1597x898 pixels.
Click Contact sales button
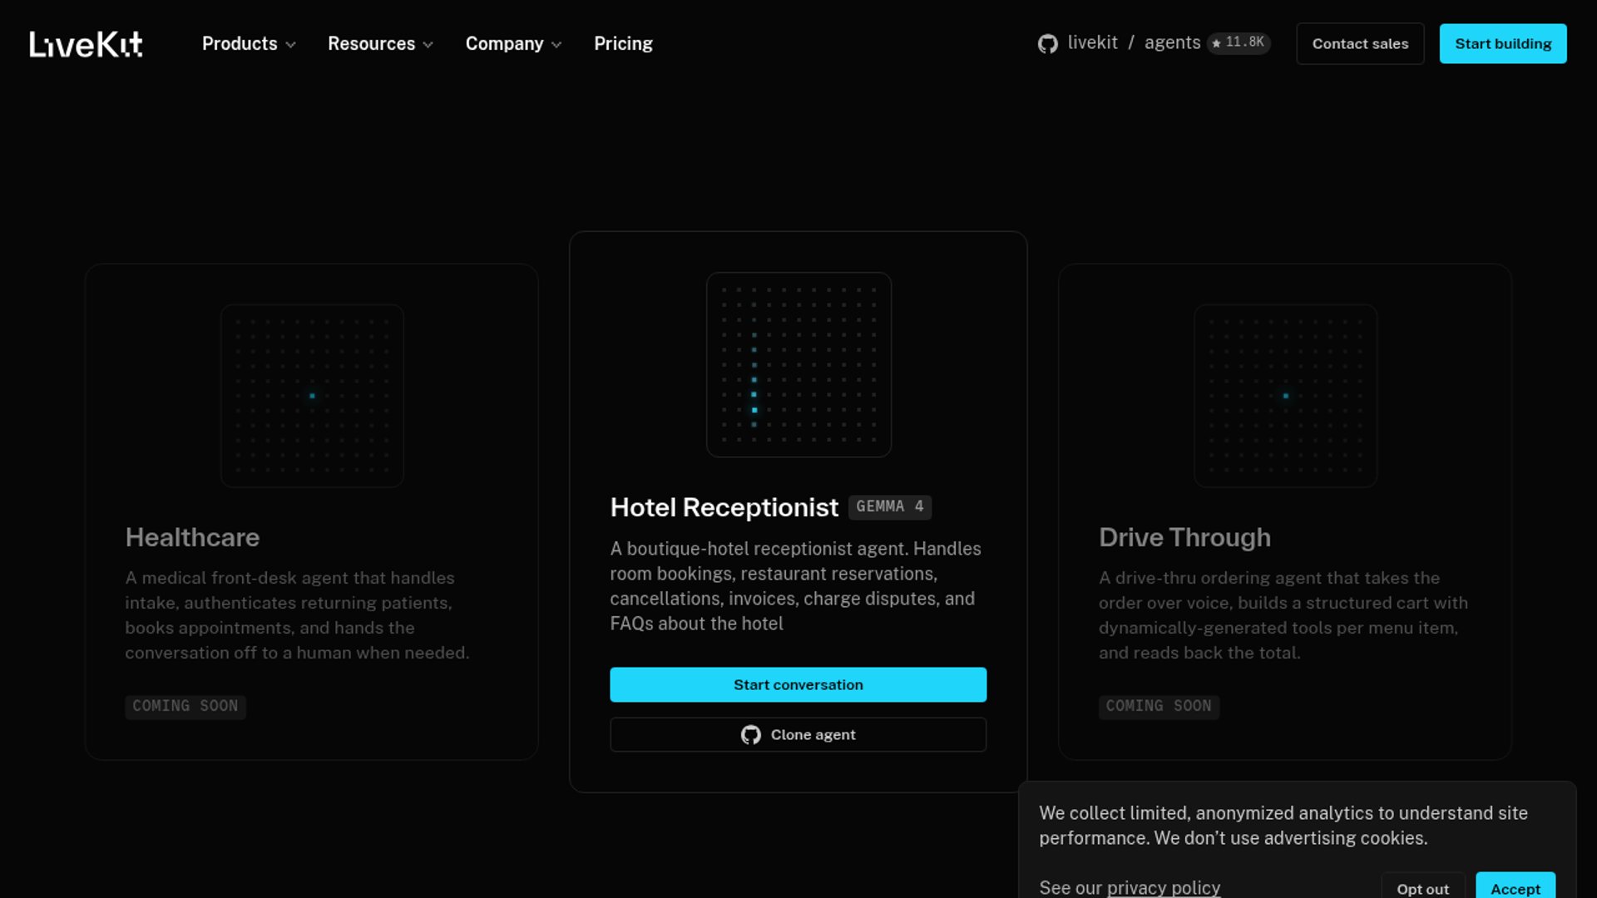[x=1360, y=44]
